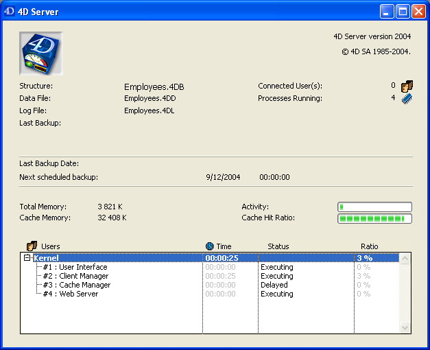Click the Activity progress bar

[x=374, y=207]
